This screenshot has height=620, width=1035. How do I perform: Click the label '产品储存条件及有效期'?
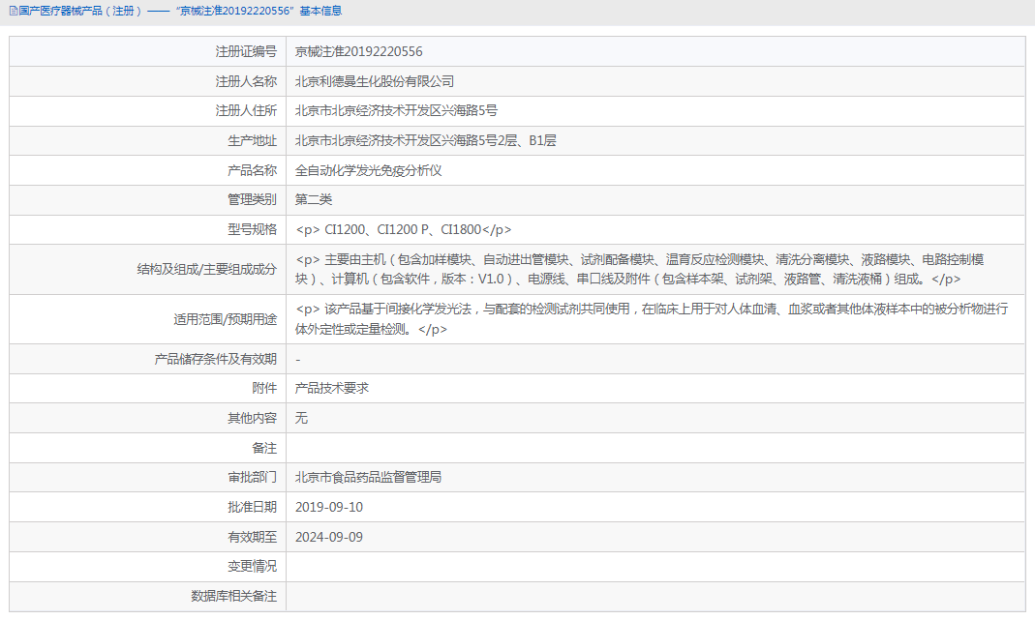(215, 359)
